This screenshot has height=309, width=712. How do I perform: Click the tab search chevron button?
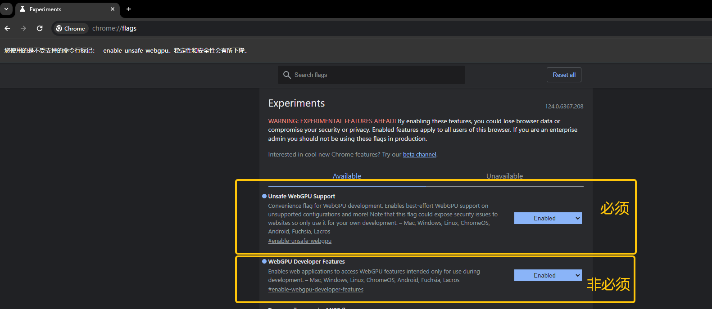pyautogui.click(x=6, y=9)
